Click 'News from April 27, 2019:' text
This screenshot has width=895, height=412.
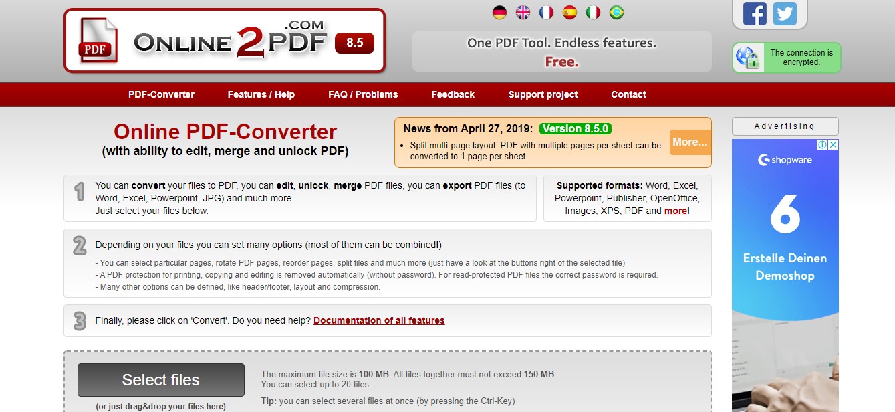point(468,128)
